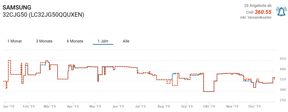Click the Dez '19 axis label

[x=255, y=106]
